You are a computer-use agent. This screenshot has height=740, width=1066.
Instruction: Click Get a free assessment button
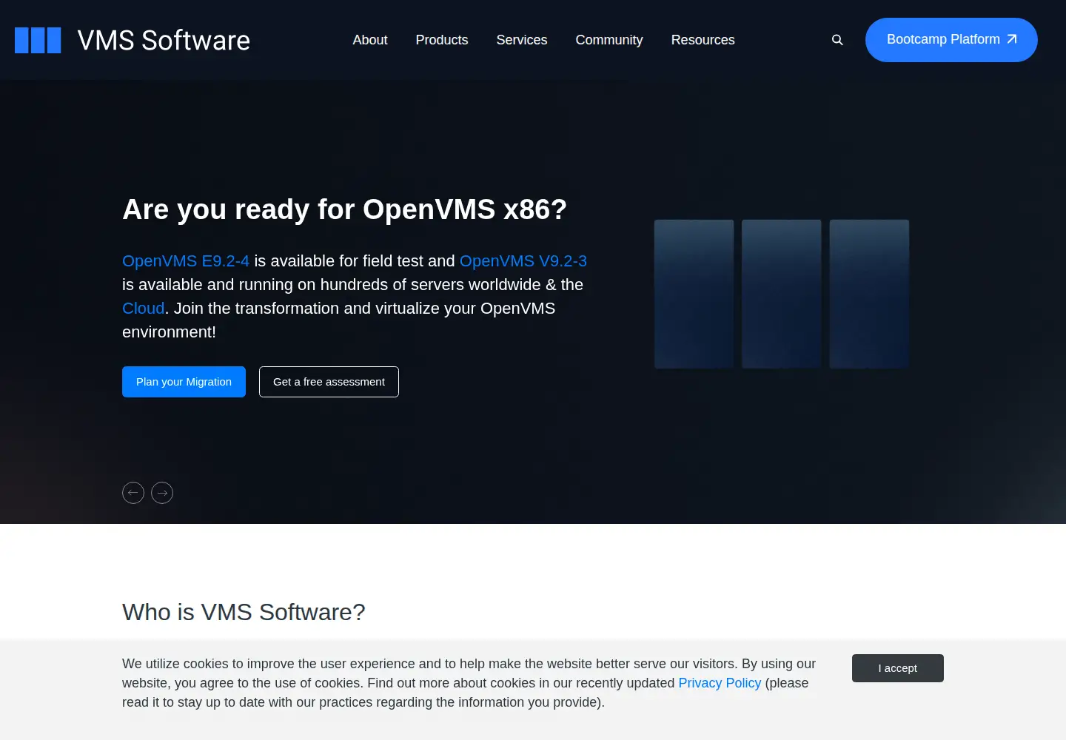pos(329,382)
